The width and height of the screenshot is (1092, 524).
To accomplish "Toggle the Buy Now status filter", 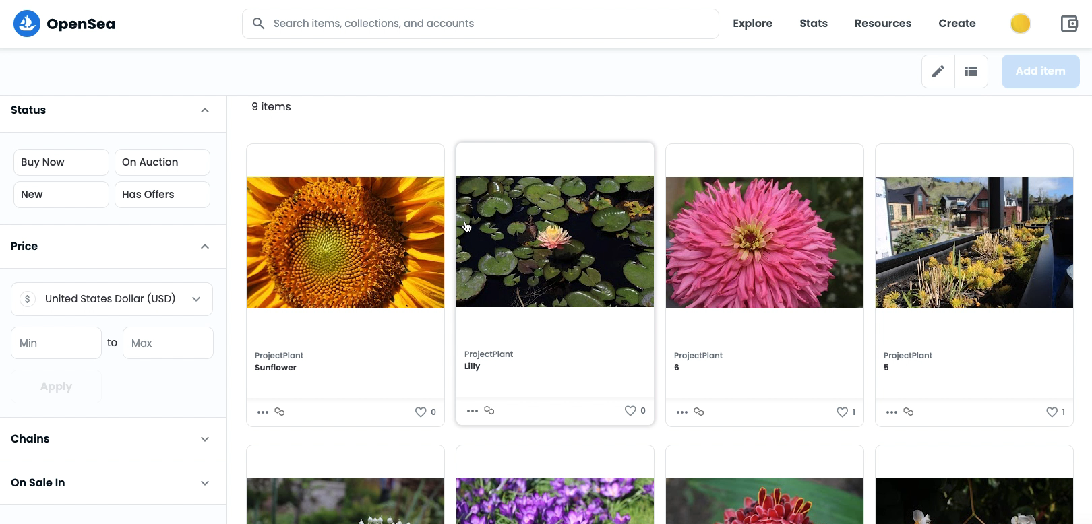I will click(61, 162).
